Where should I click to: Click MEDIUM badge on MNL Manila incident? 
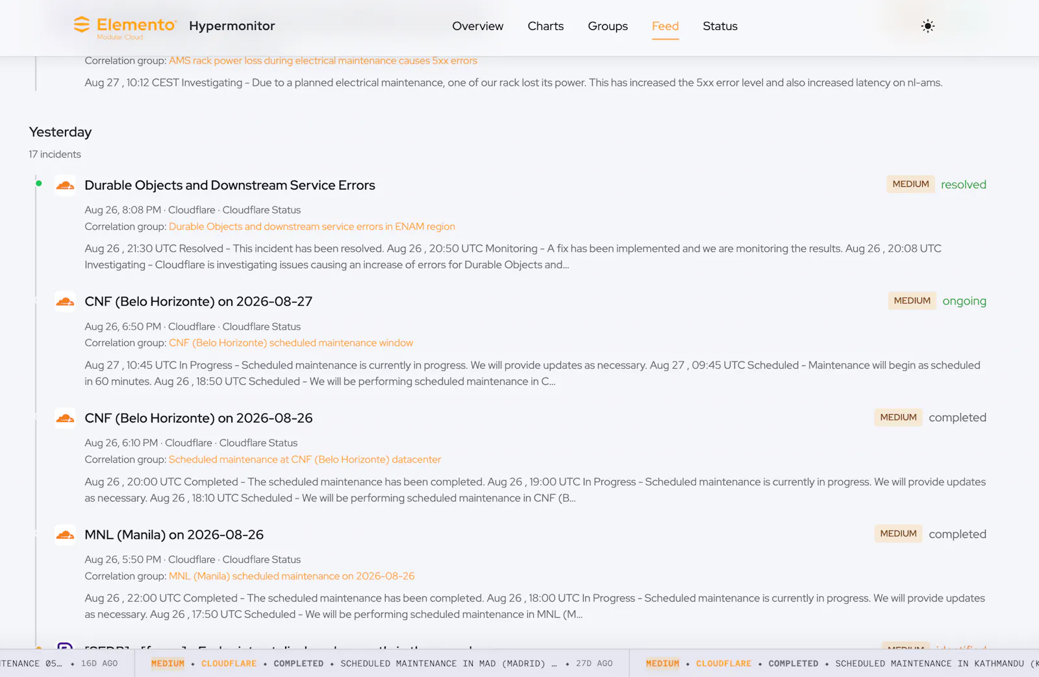click(898, 534)
